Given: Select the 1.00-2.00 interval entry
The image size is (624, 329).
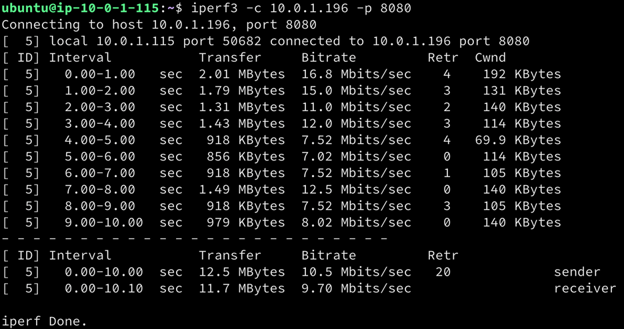Looking at the screenshot, I should [100, 91].
